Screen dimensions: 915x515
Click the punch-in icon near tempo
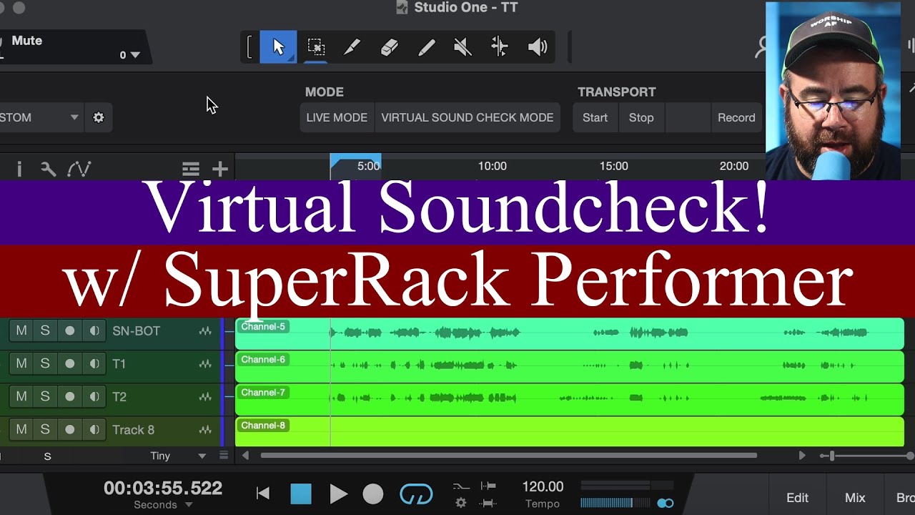click(488, 486)
